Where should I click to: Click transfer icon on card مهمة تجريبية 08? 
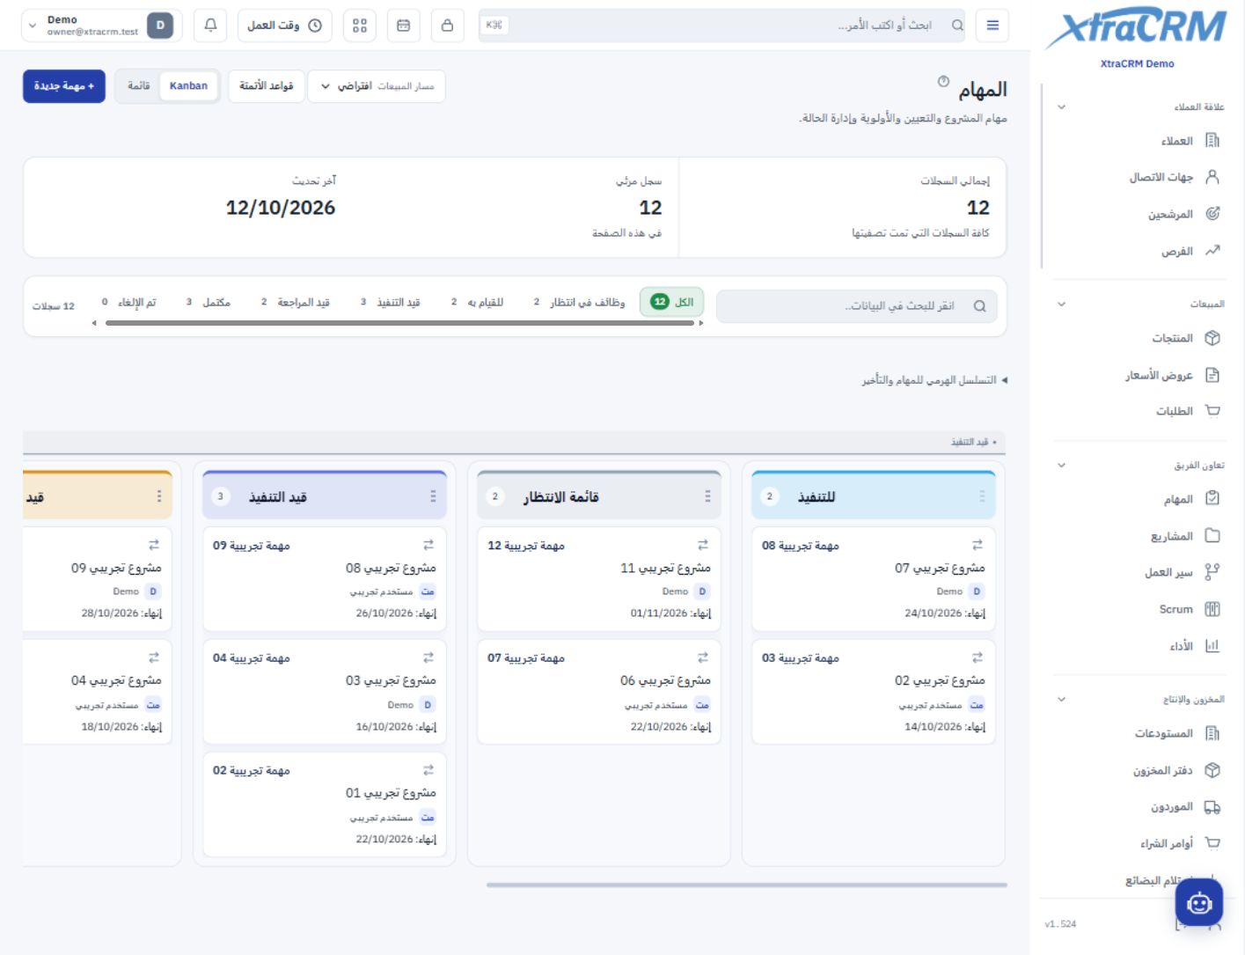(x=977, y=545)
